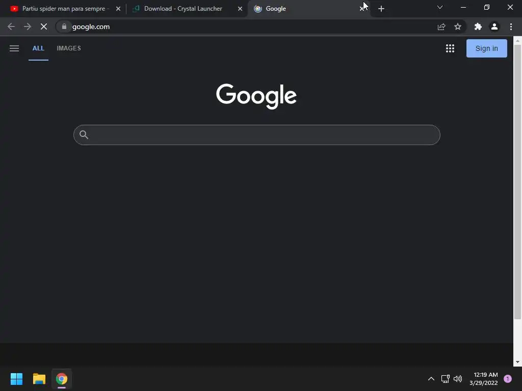The height and width of the screenshot is (391, 522).
Task: Open the Extensions puzzle icon
Action: (x=478, y=26)
